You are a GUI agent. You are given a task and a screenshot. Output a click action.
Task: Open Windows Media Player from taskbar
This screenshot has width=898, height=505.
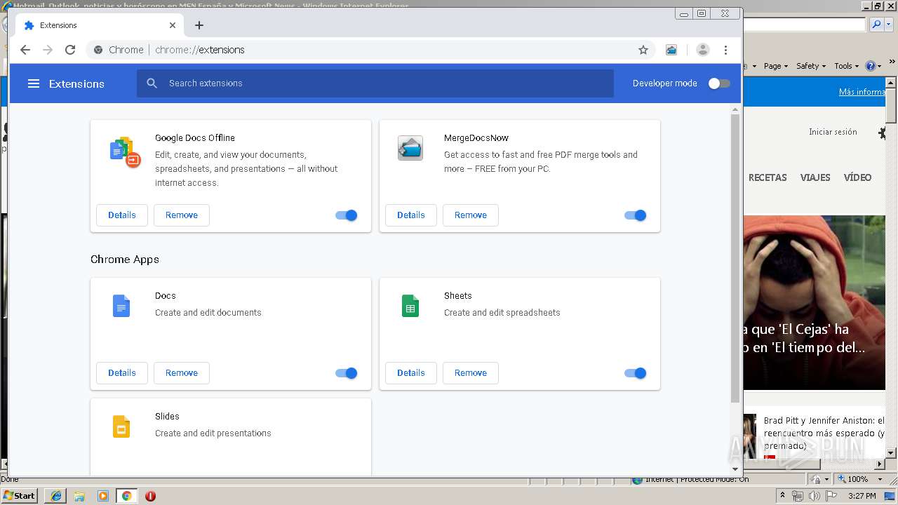tap(103, 496)
